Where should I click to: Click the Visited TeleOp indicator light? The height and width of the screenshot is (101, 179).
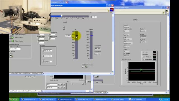[11, 38]
